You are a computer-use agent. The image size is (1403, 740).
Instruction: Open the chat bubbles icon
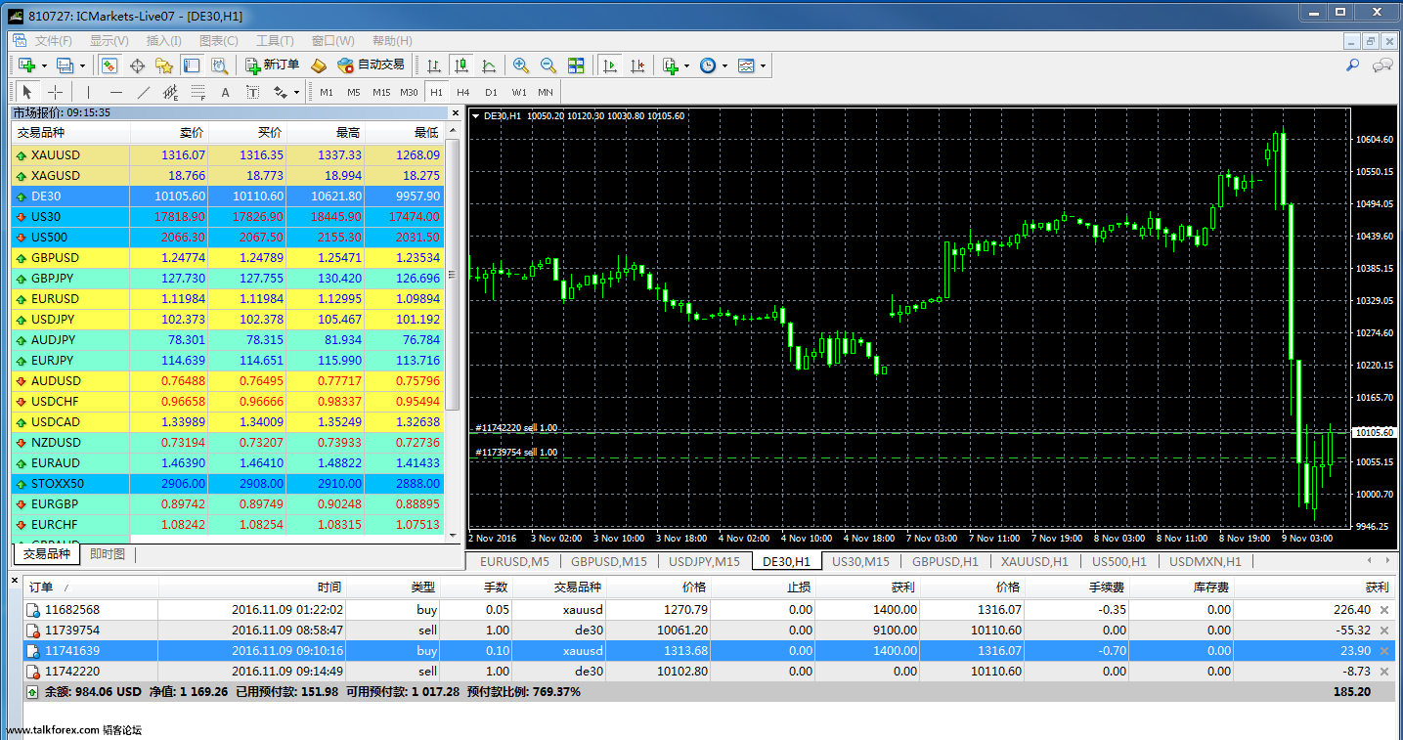click(1382, 65)
